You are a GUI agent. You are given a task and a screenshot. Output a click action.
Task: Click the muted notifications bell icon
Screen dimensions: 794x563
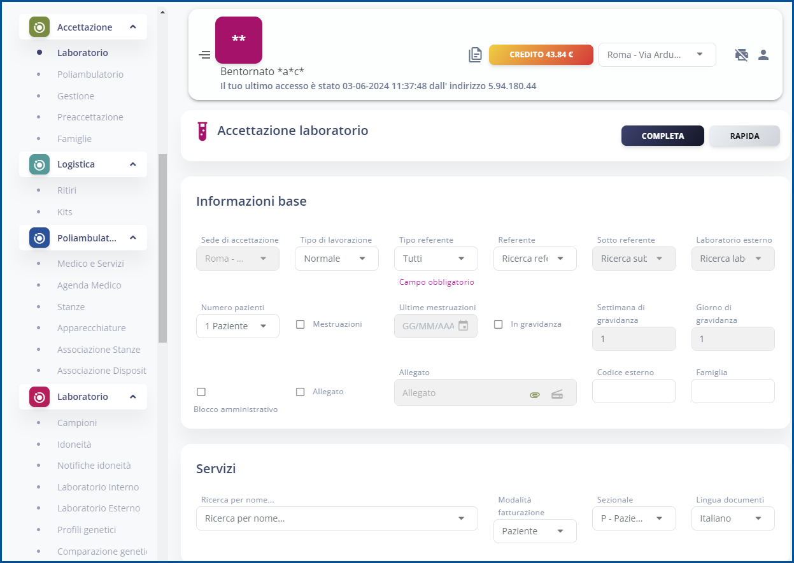pos(741,55)
